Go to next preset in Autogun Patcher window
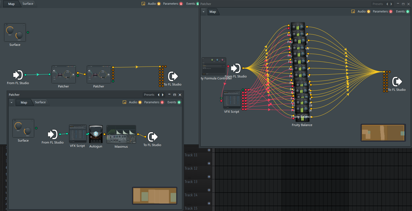Viewport: 412px width, 211px height. click(163, 95)
